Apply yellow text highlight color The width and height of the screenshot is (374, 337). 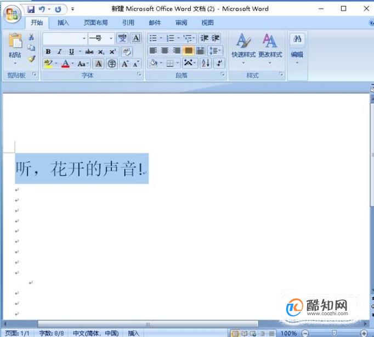pos(48,63)
